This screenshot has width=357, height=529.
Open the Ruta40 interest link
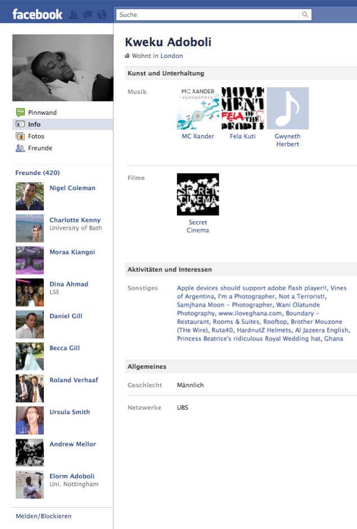[x=222, y=330]
